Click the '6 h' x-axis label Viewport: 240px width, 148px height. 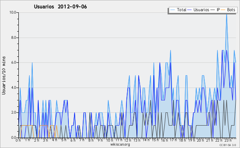pyautogui.click(x=73, y=140)
